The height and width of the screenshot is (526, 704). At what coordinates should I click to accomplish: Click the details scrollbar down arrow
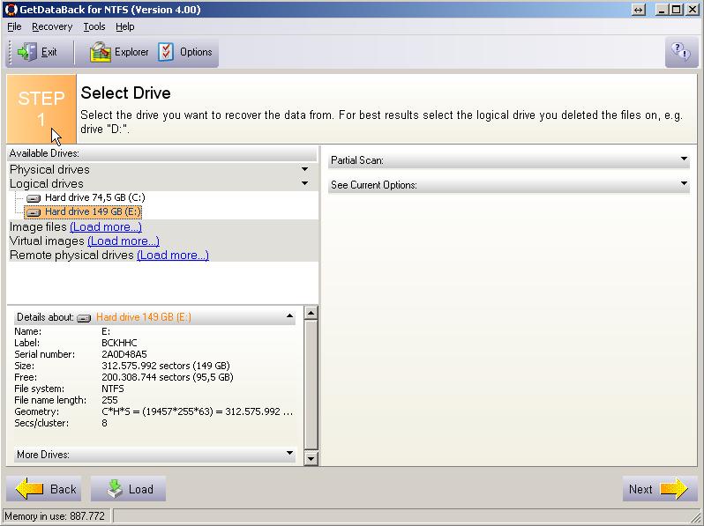(x=311, y=459)
